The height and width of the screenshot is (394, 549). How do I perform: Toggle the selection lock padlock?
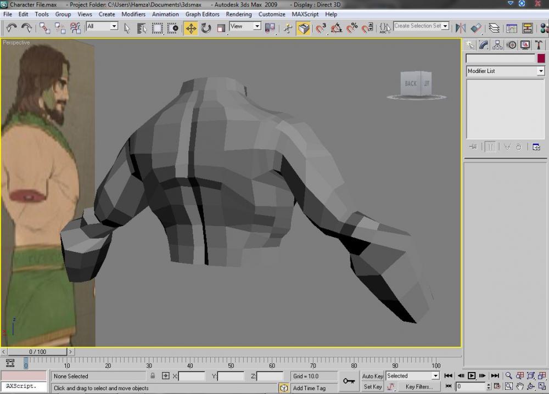coord(153,376)
